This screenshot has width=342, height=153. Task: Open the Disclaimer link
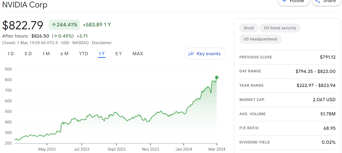point(102,43)
